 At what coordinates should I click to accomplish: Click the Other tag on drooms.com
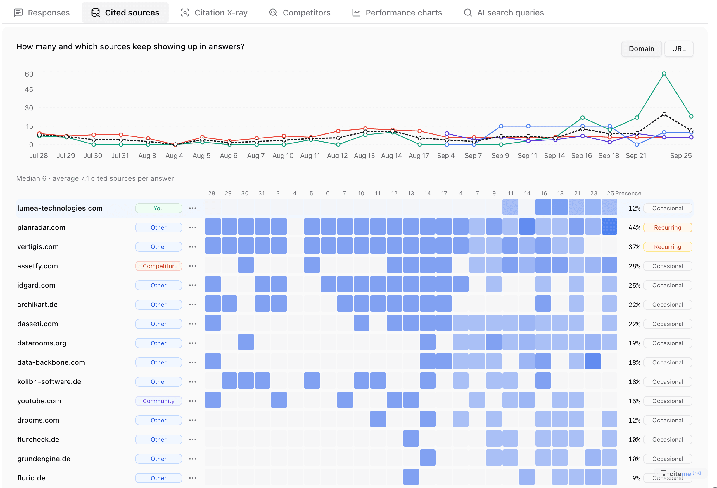[159, 420]
